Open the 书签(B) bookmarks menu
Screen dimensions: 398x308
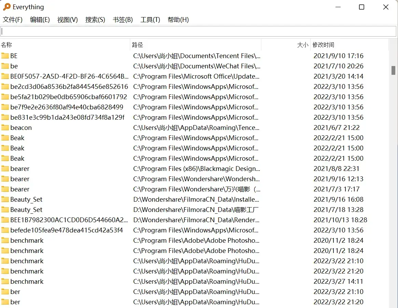123,20
